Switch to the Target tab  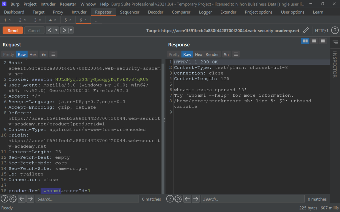point(39,12)
